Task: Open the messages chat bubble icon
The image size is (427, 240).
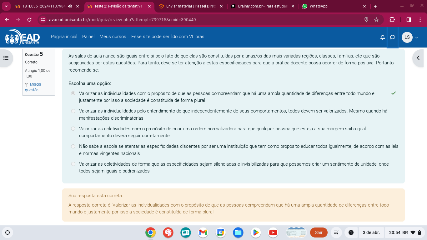Action: [393, 37]
